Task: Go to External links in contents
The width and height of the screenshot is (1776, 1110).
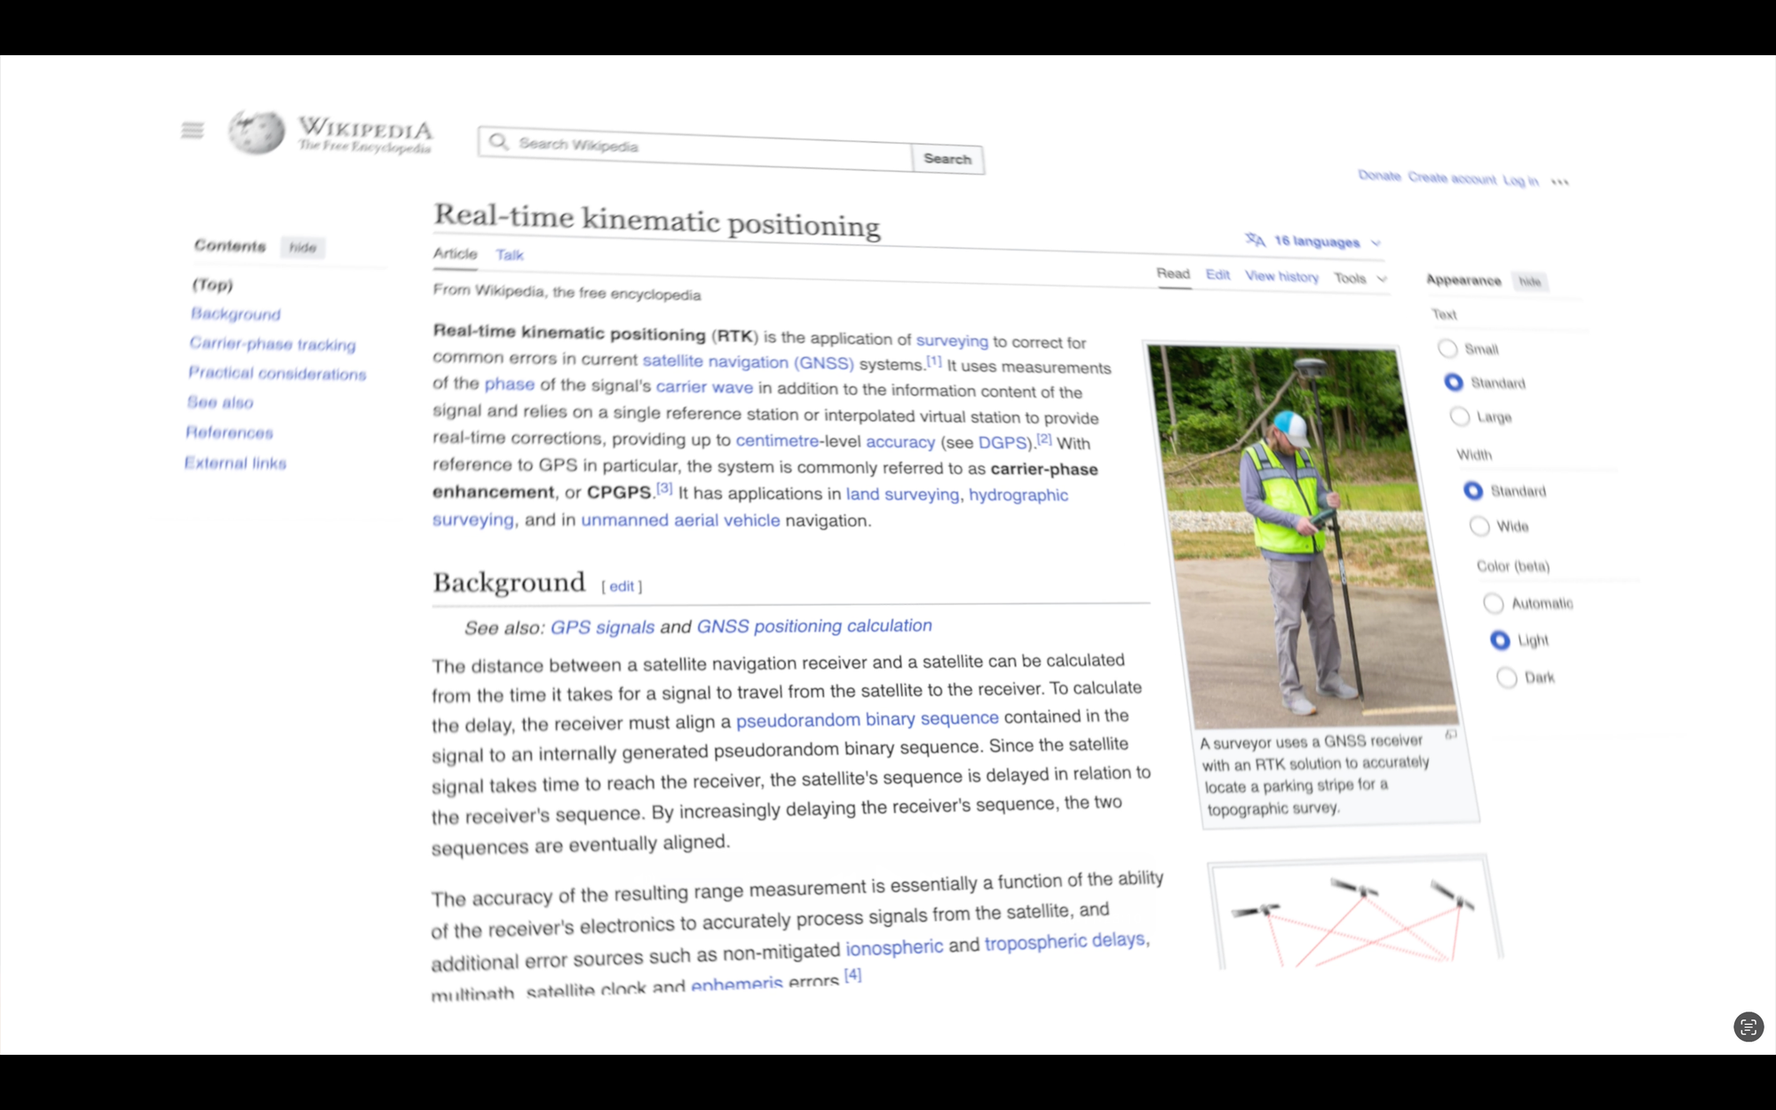Action: [235, 463]
